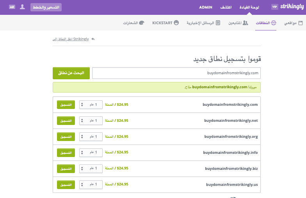Open the user profile icon

point(23,7)
